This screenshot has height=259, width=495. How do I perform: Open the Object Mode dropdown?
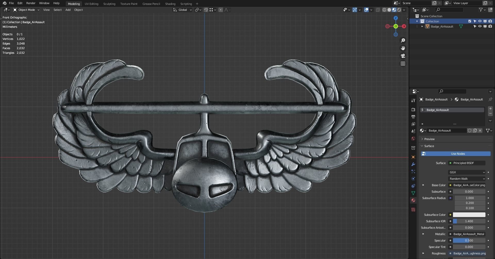pos(26,10)
